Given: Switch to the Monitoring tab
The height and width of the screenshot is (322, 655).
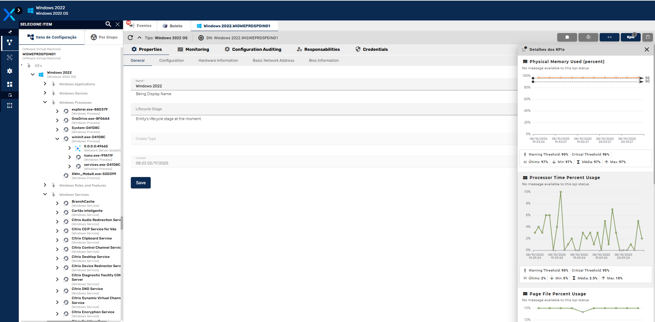Looking at the screenshot, I should 193,49.
